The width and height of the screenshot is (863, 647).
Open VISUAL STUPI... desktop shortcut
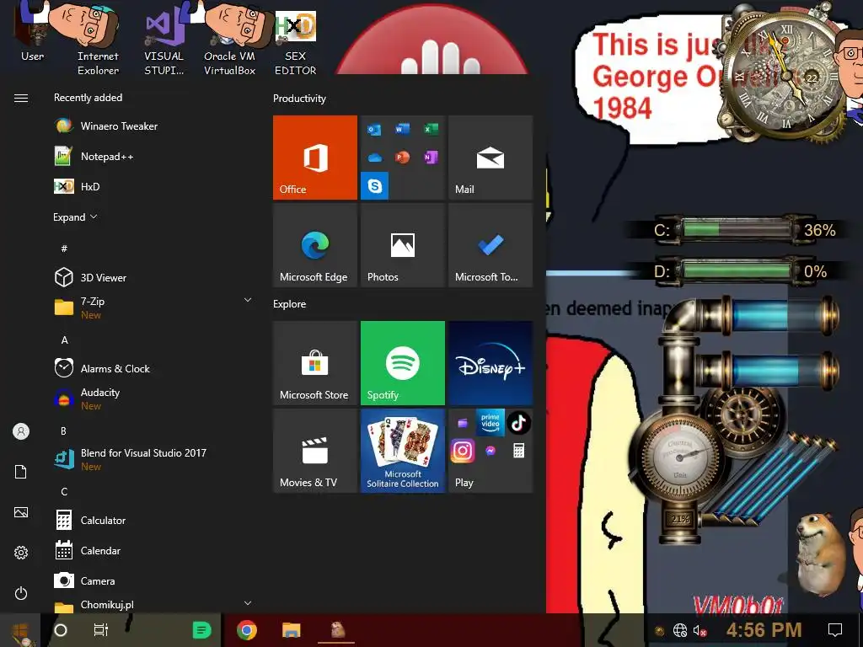163,40
